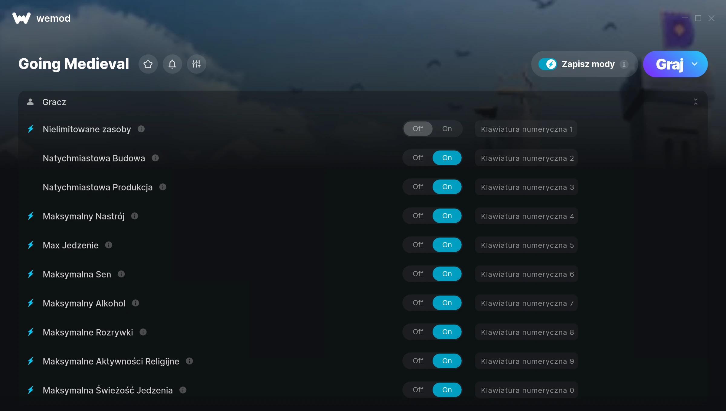The width and height of the screenshot is (726, 411).
Task: Edit the Klawiatura numeryczna 0 hotkey field
Action: 526,390
